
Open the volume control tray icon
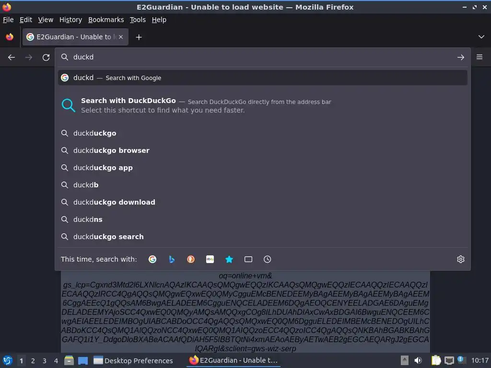(418, 360)
